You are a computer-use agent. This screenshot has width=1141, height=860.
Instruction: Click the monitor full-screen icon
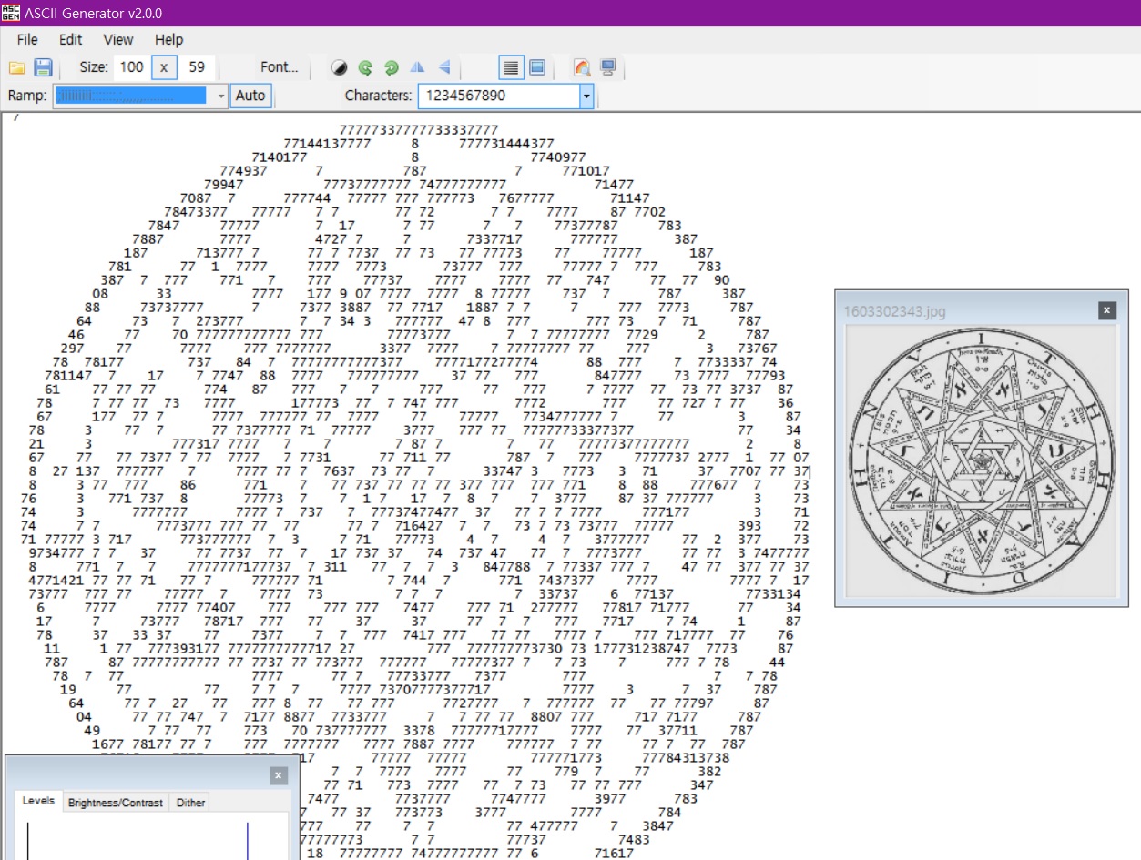pyautogui.click(x=608, y=67)
